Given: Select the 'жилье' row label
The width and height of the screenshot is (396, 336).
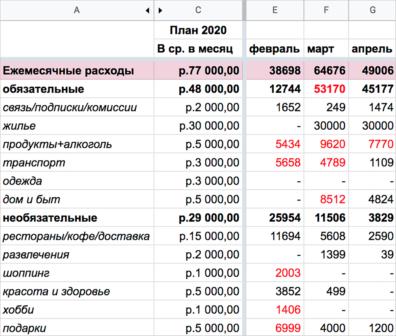Looking at the screenshot, I should [x=19, y=126].
